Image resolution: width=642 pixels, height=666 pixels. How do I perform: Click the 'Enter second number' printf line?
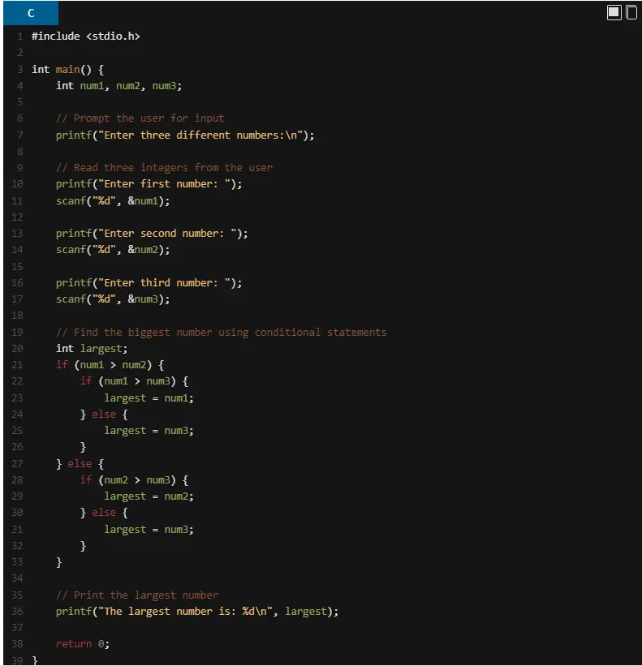coord(152,234)
